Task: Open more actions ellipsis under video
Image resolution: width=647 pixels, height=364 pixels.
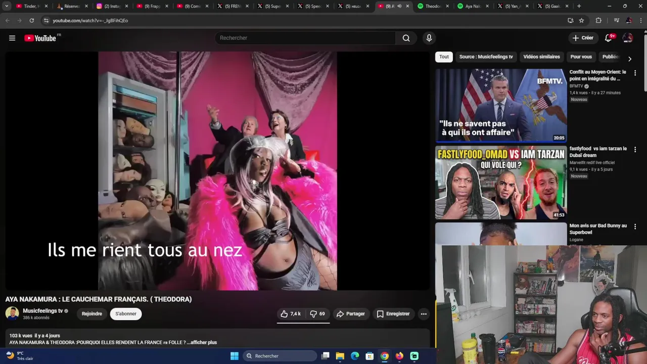Action: 424,314
